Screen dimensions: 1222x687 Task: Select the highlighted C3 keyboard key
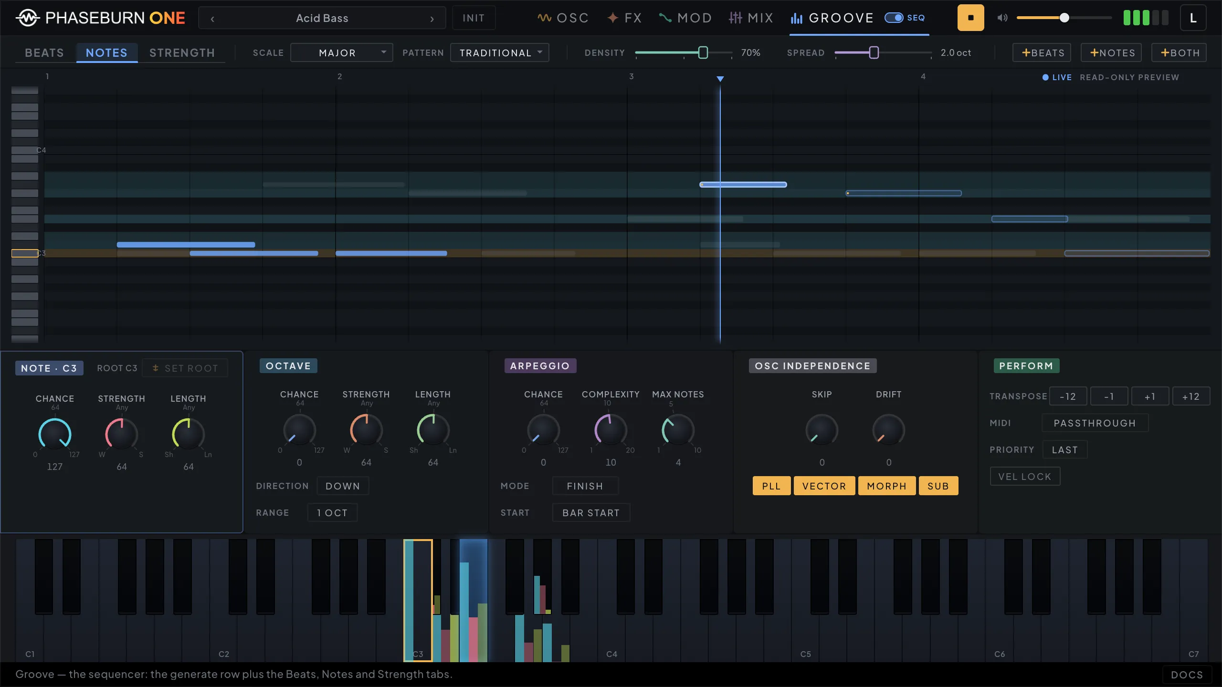pos(418,601)
